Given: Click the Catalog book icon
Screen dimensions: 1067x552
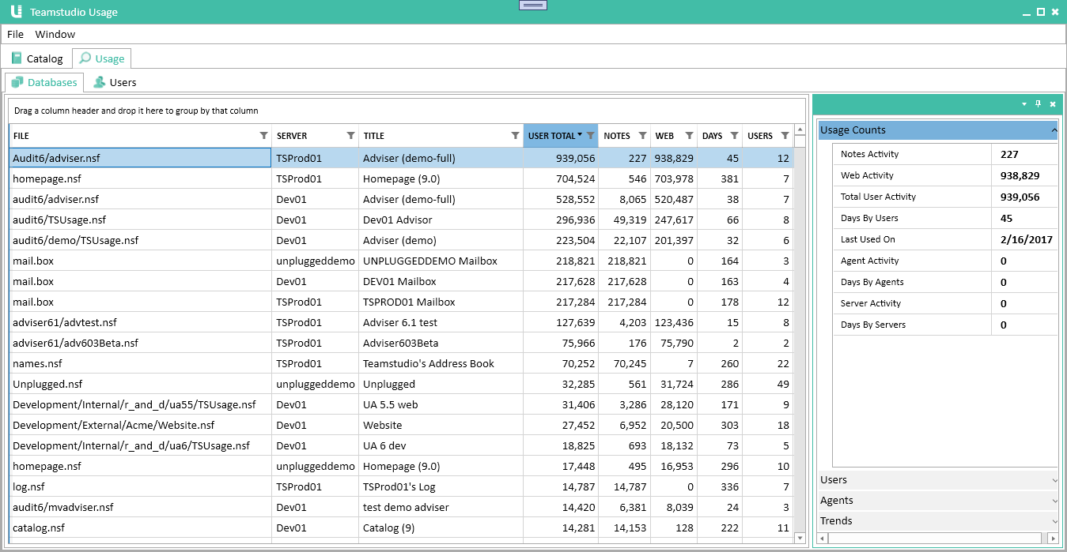Looking at the screenshot, I should 16,58.
